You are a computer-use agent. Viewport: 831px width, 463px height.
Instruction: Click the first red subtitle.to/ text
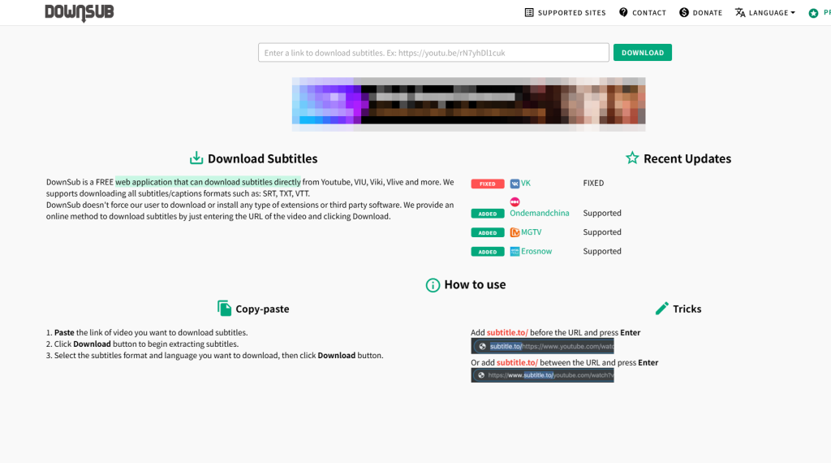click(507, 332)
